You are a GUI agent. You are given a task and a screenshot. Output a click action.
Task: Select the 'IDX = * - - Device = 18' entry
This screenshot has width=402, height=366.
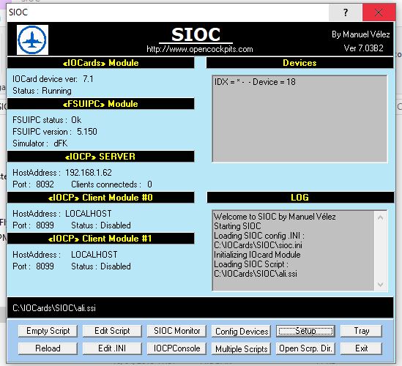click(255, 82)
